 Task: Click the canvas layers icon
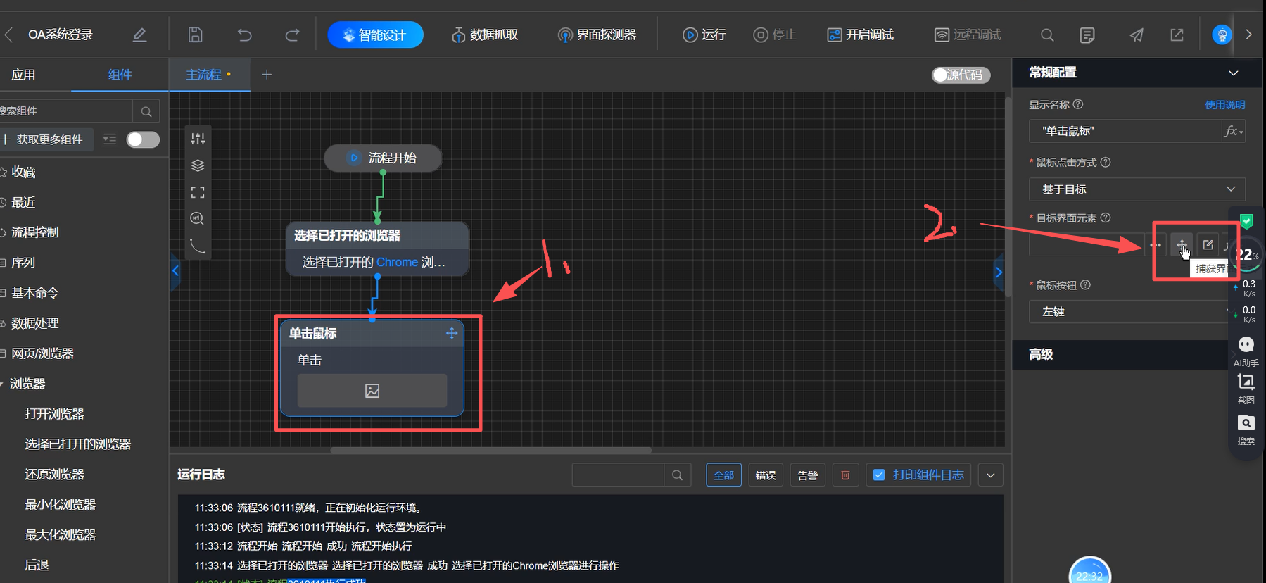[x=198, y=165]
